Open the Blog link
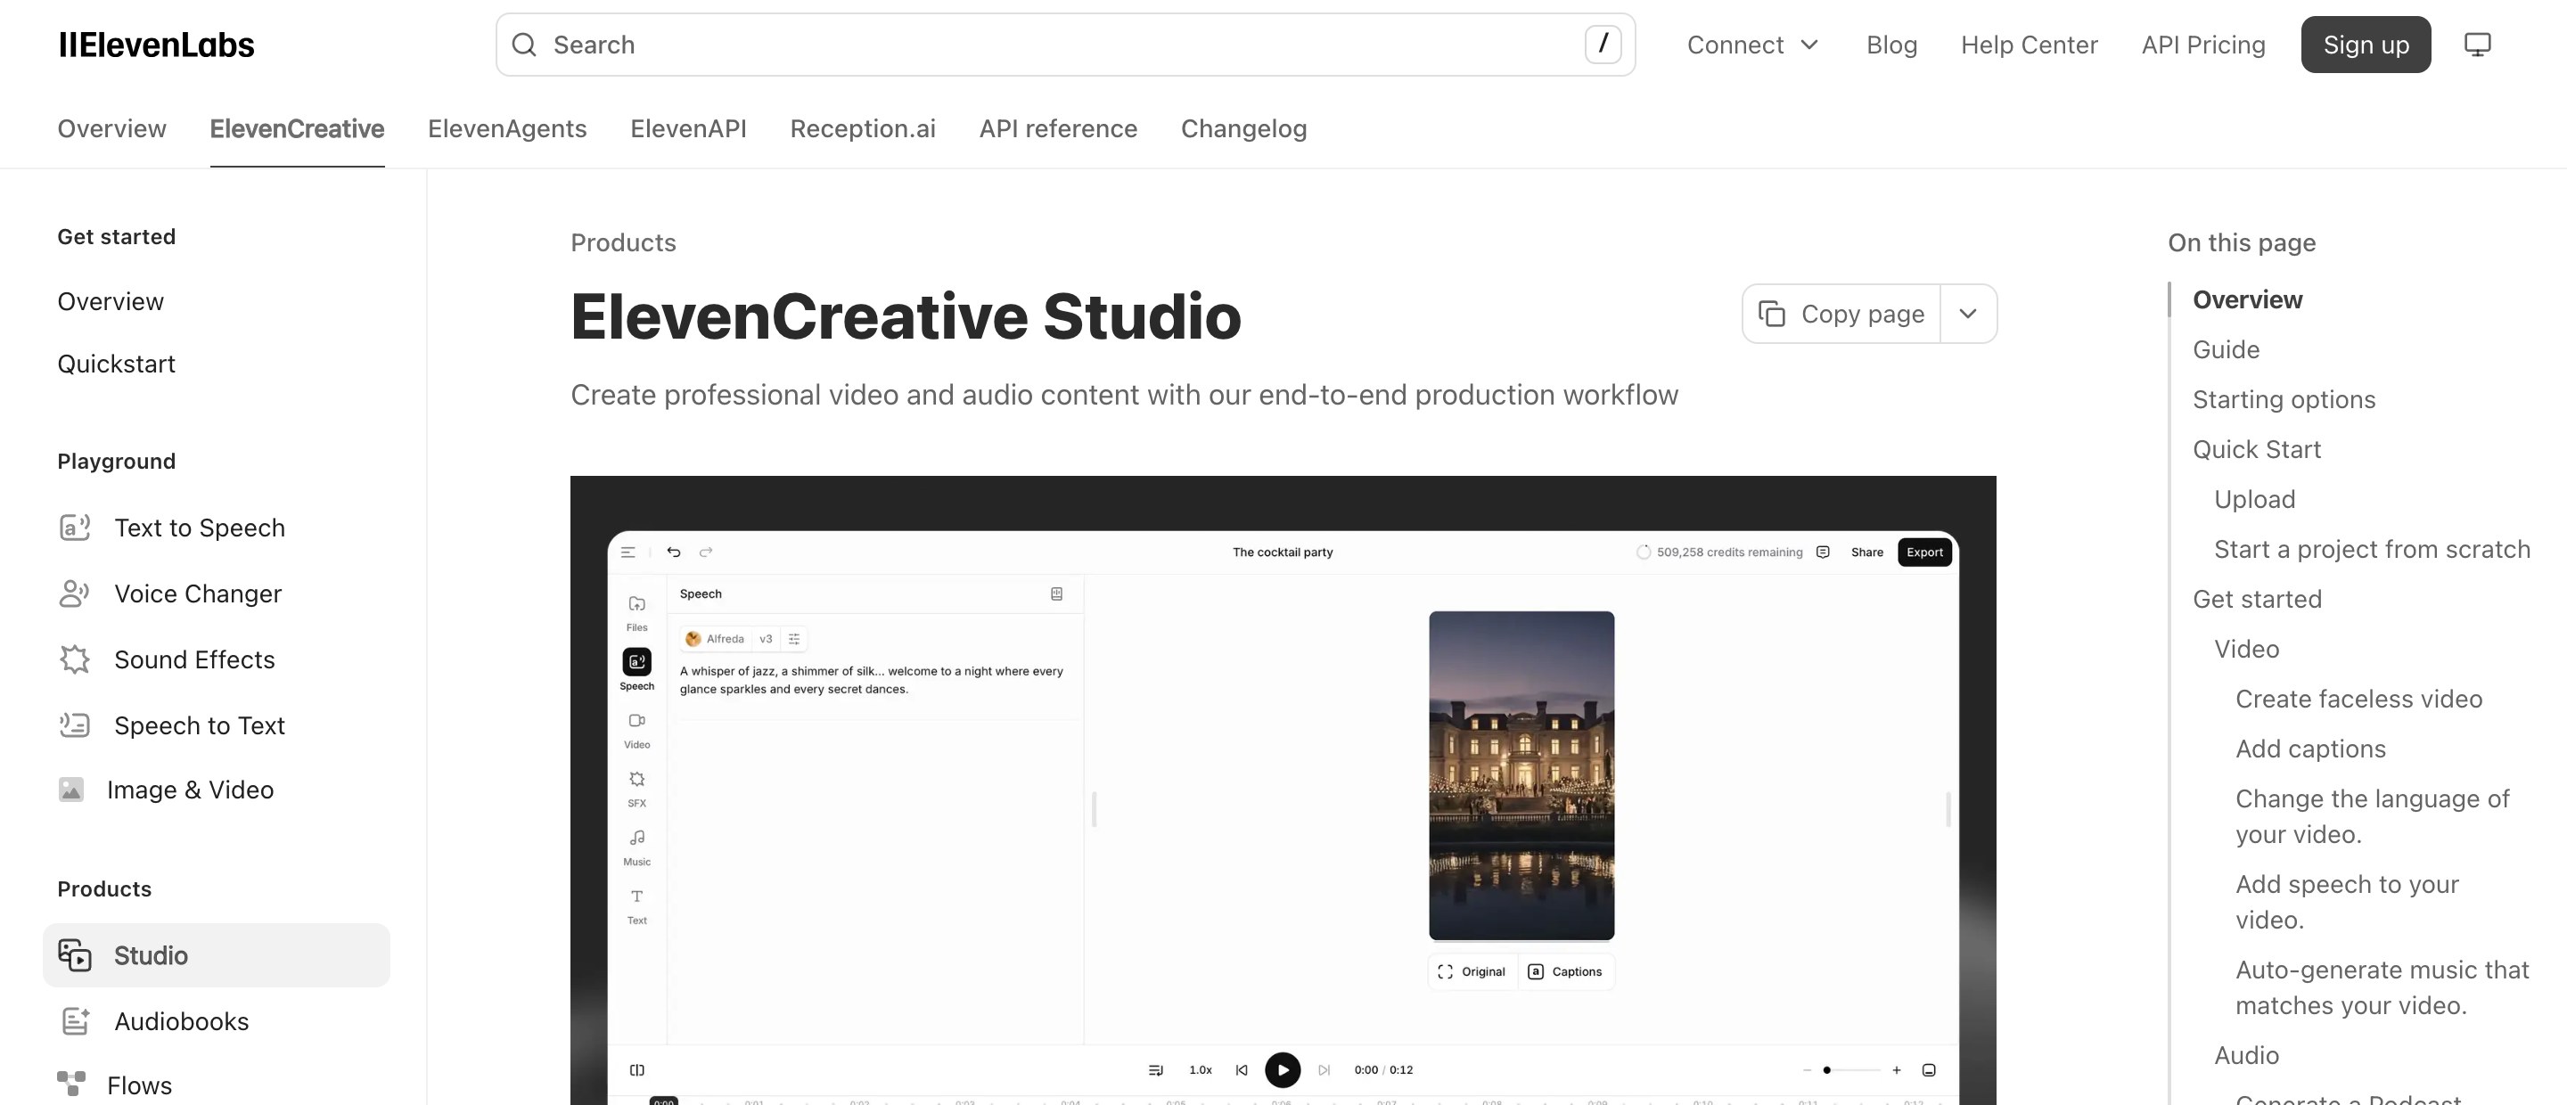 point(1891,45)
